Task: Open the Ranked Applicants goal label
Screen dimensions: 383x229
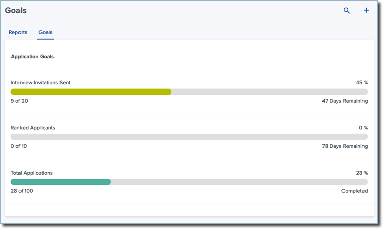Action: coord(33,128)
